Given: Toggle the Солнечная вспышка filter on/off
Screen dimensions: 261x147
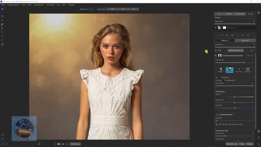Looking at the screenshot, I should point(216,56).
